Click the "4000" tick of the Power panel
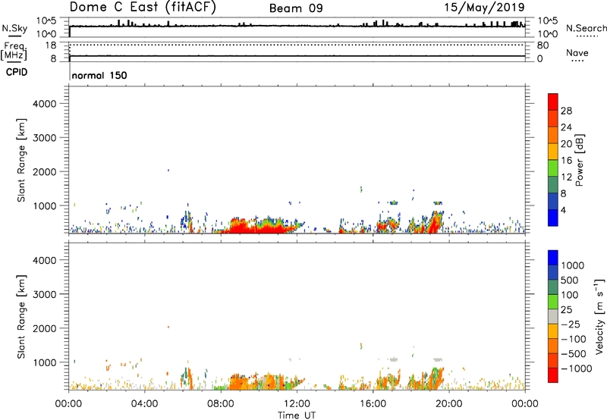607x420 pixels. click(x=45, y=104)
